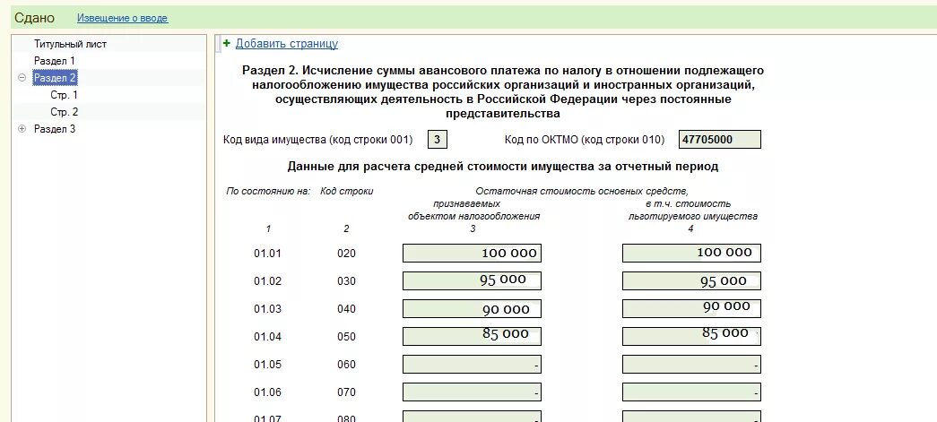Click the date 01.02 label
937x422 pixels.
pyautogui.click(x=267, y=281)
